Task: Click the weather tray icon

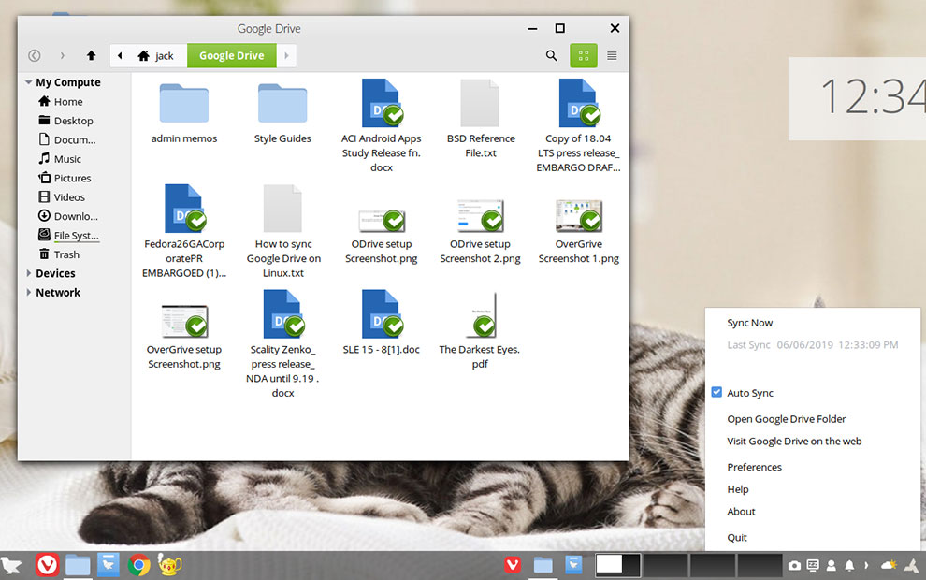Action: 889,565
